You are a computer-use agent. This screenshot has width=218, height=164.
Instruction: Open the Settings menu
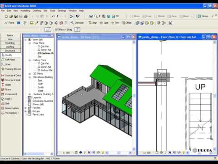[62, 10]
